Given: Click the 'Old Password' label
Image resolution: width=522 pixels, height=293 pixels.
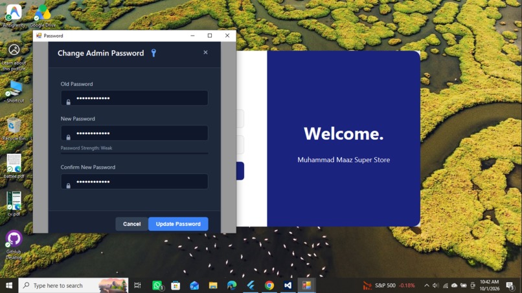Looking at the screenshot, I should 76,84.
